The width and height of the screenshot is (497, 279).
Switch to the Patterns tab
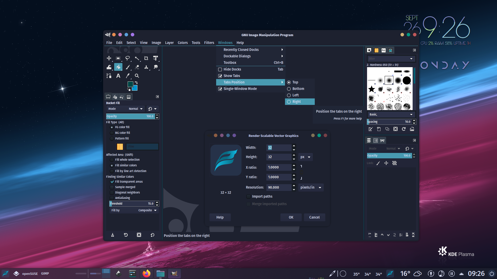click(x=376, y=50)
